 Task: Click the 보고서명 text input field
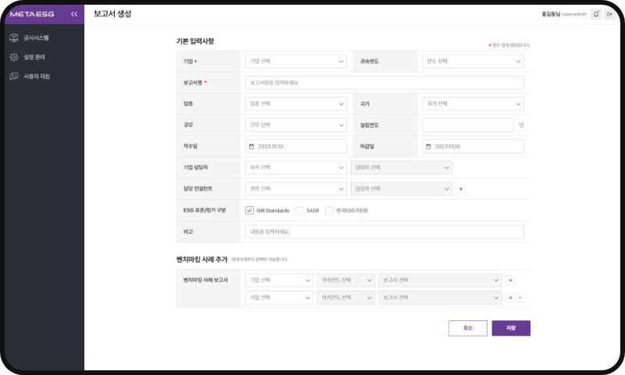click(384, 82)
